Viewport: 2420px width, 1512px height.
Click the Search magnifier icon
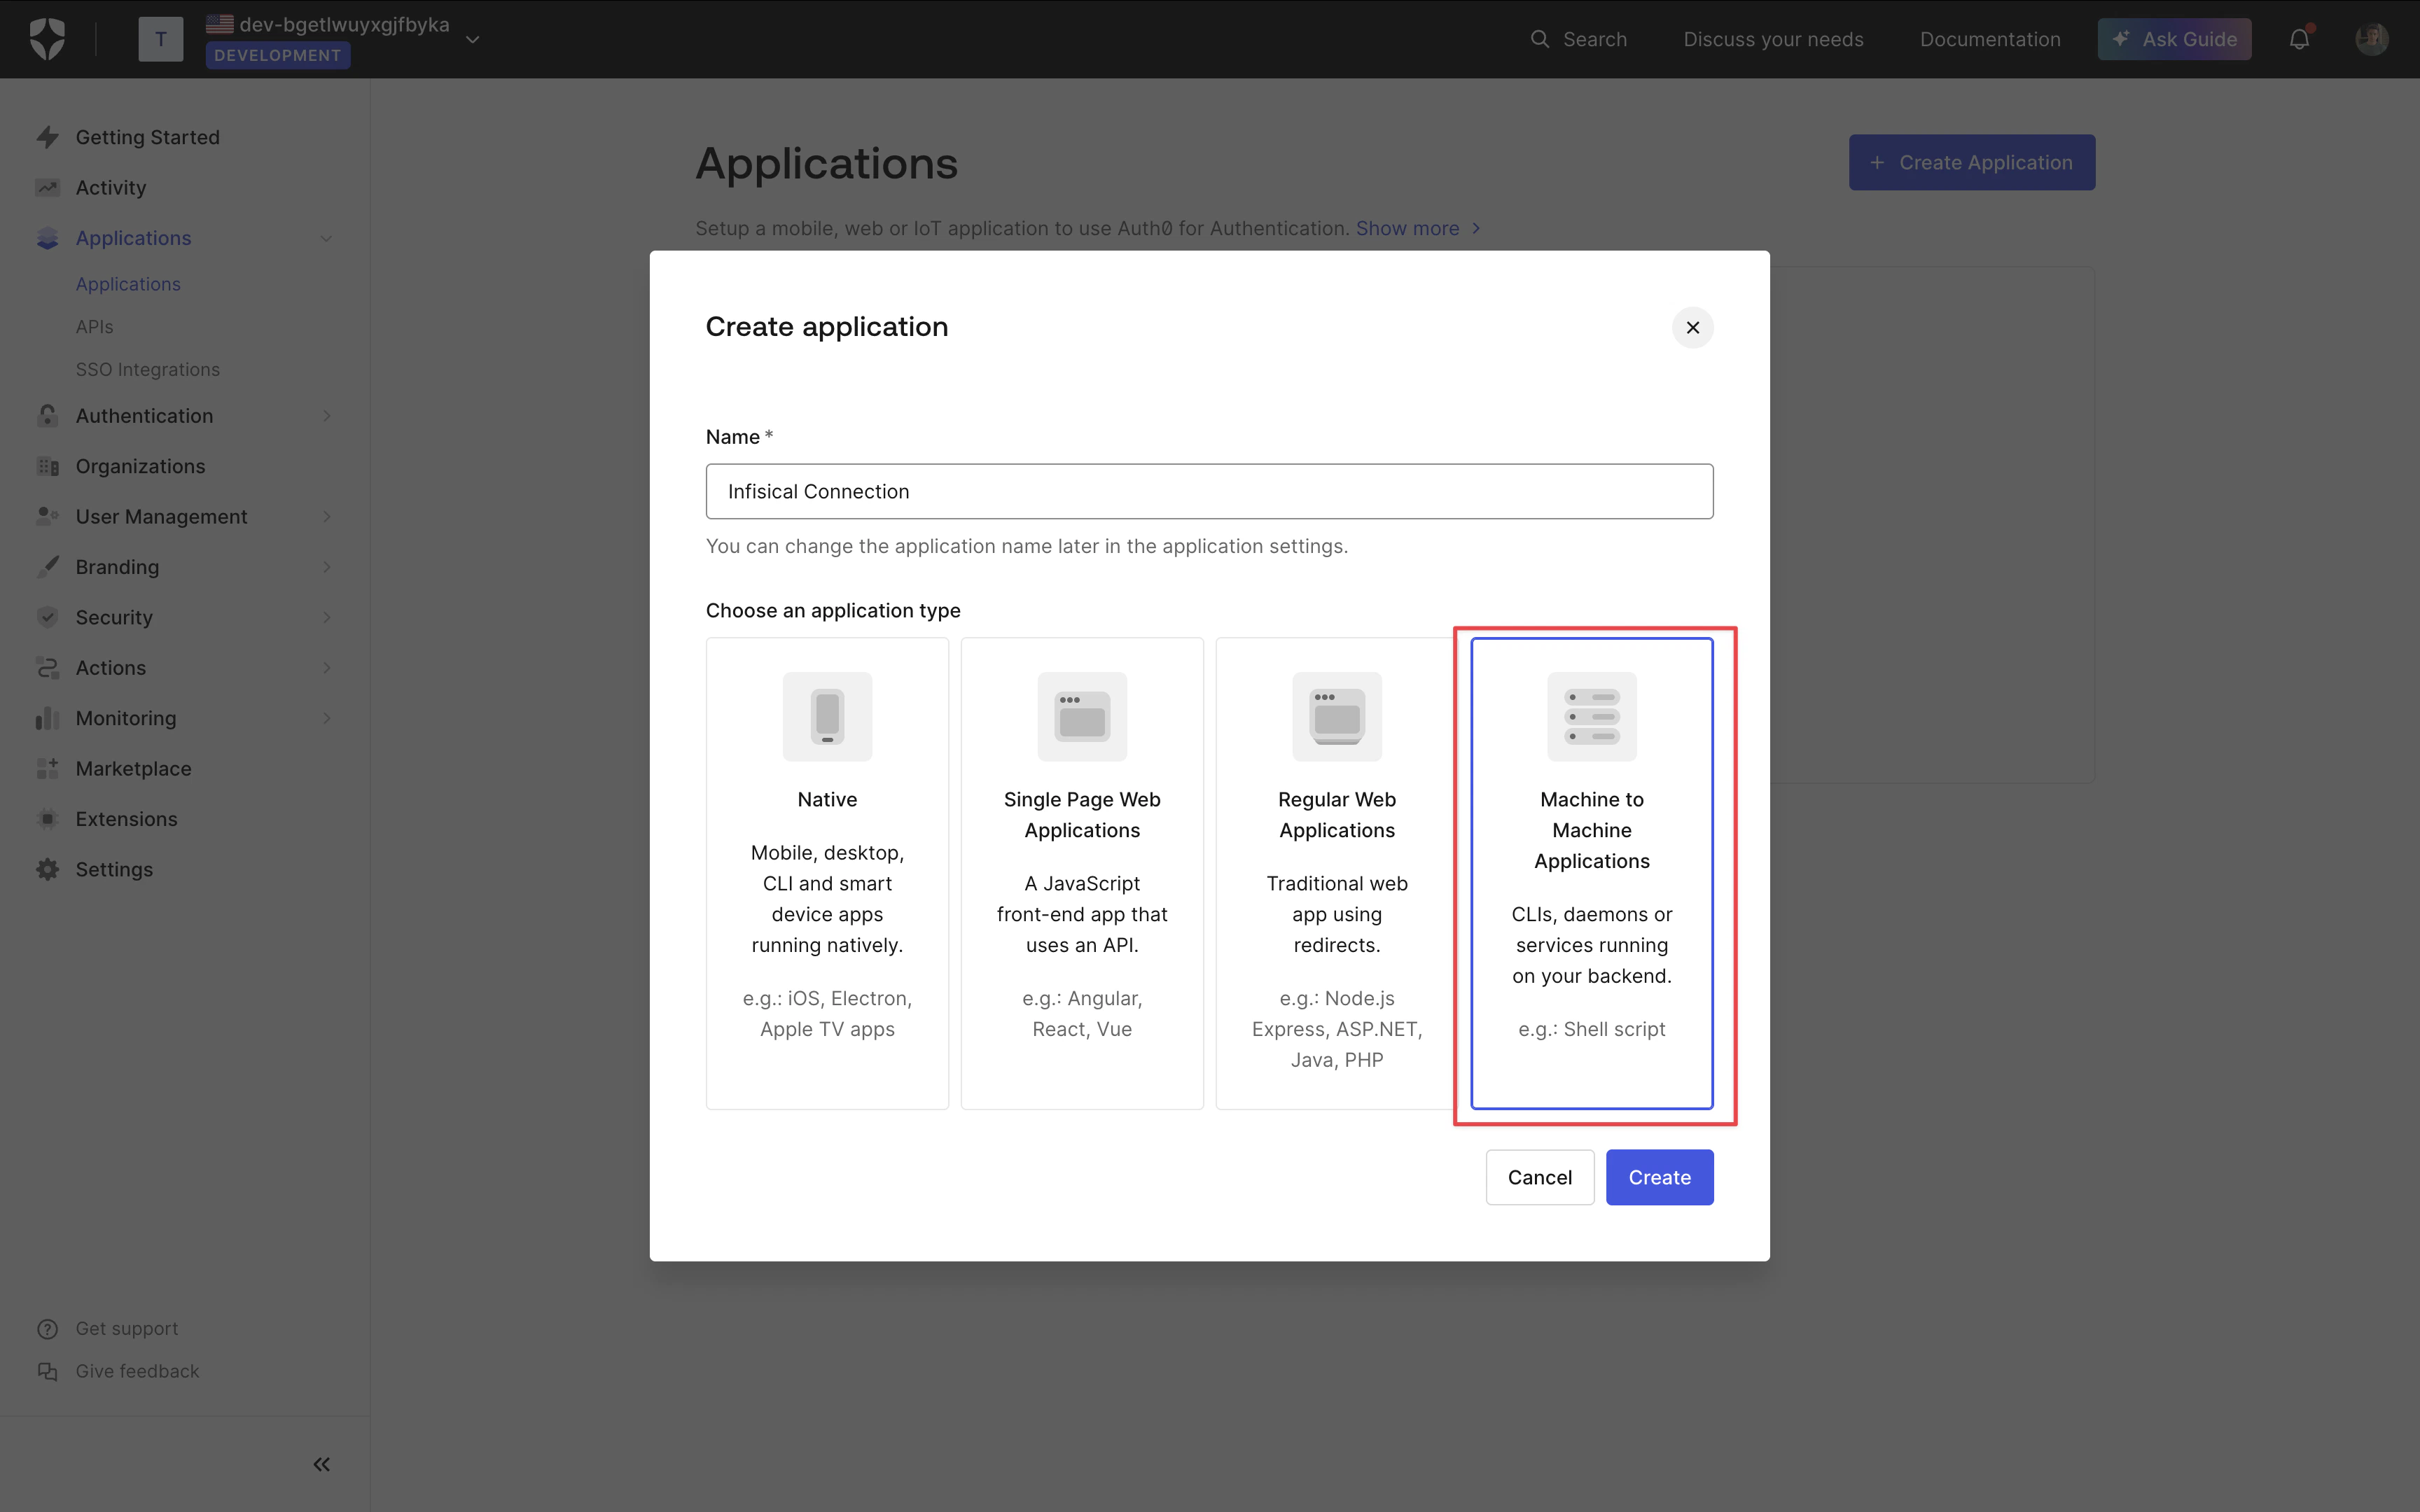(x=1540, y=39)
